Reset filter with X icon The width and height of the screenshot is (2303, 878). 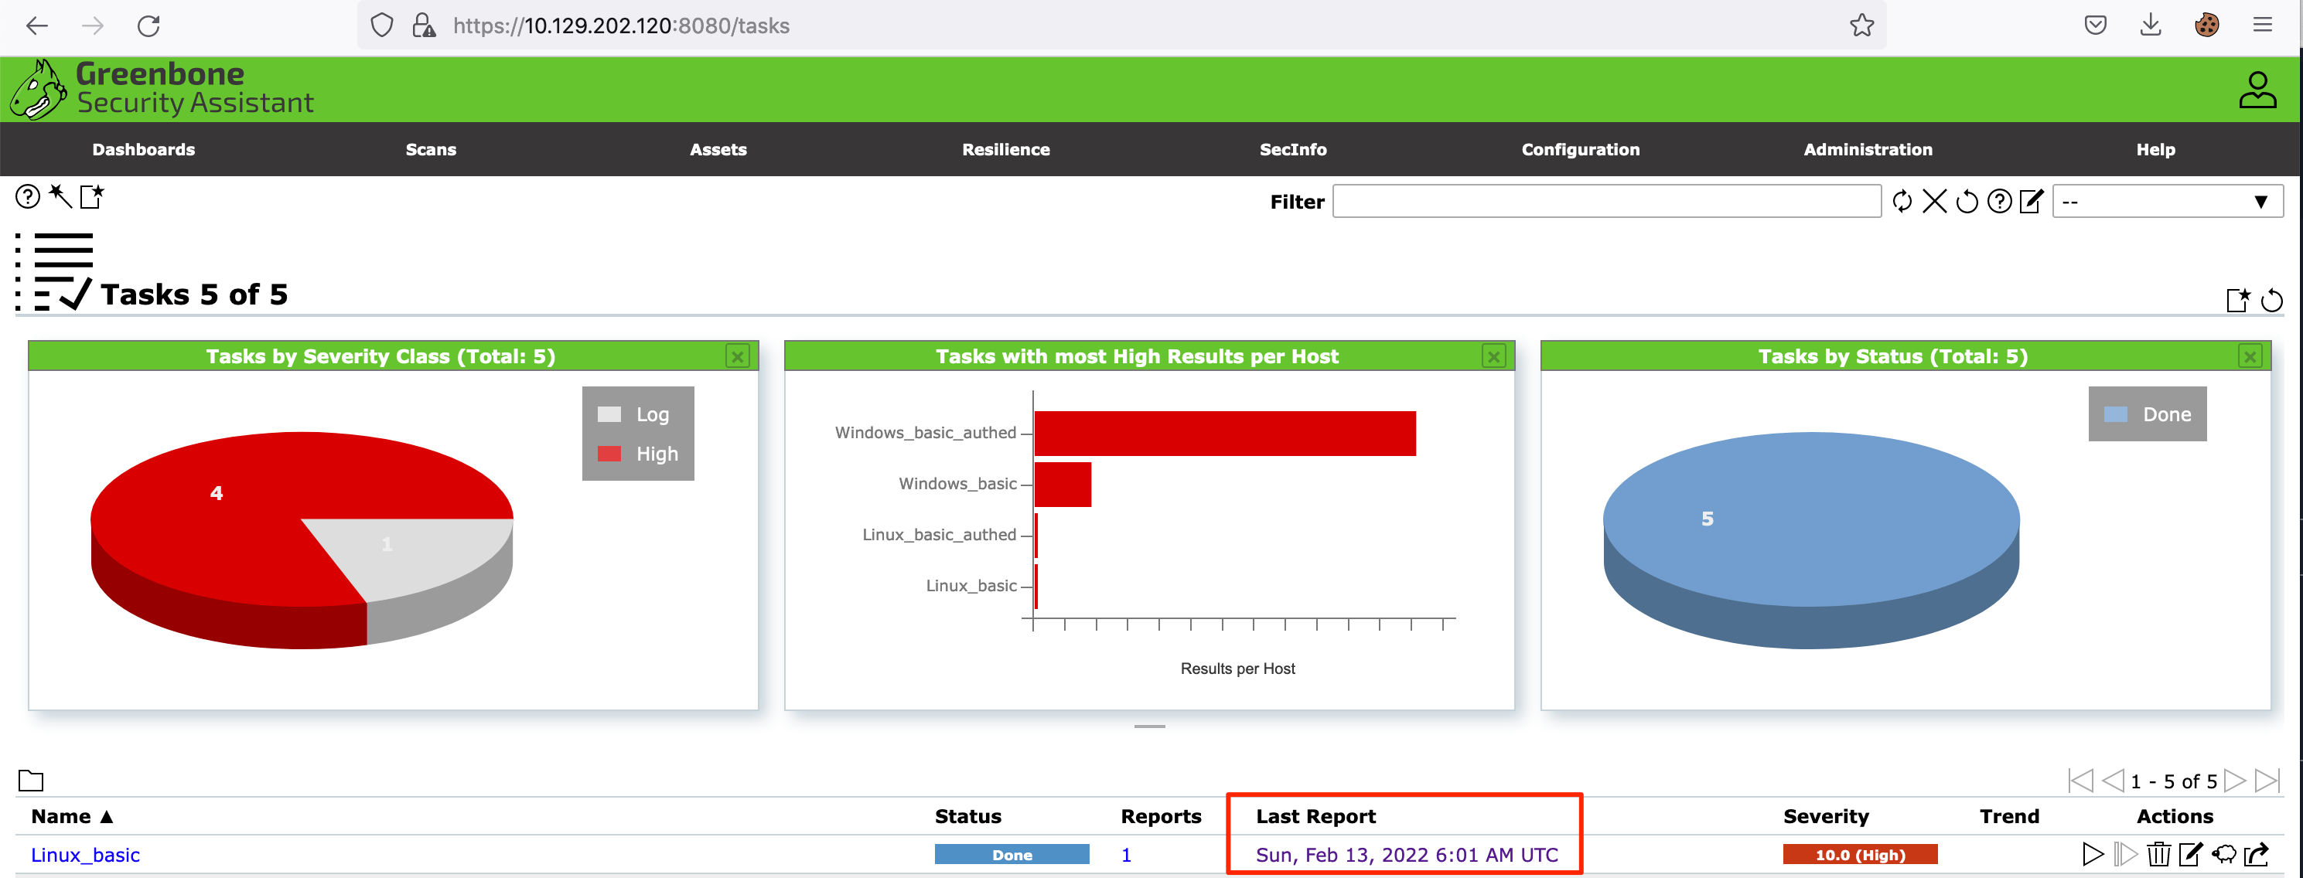(x=1934, y=202)
